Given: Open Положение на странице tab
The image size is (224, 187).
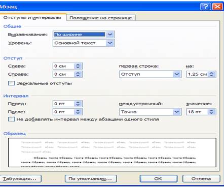Looking at the screenshot, I should pos(101,18).
